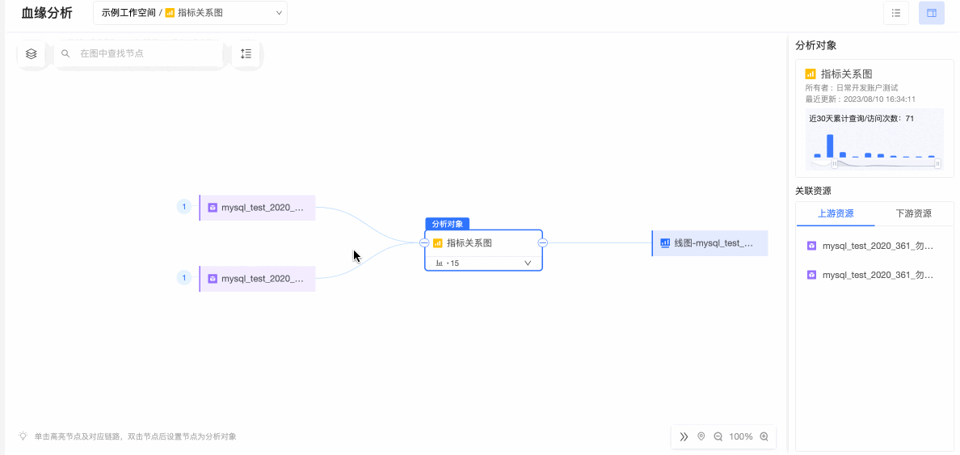Expand the upper mysql_test node's count badge
The height and width of the screenshot is (455, 960).
184,207
